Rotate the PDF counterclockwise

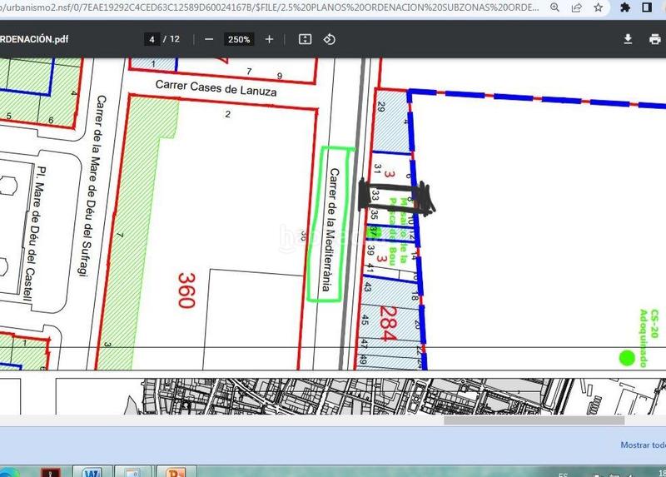329,39
